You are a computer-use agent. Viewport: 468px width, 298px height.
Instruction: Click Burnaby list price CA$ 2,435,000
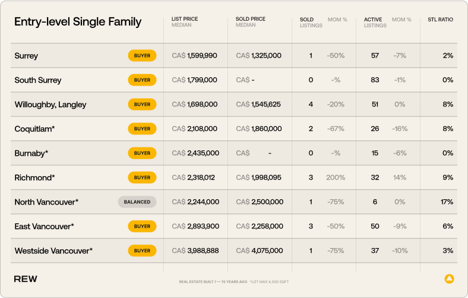tap(195, 153)
